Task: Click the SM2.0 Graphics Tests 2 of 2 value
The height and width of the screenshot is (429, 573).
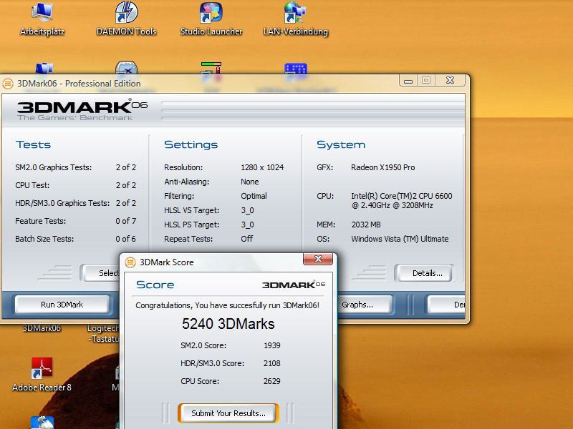Action: click(126, 167)
